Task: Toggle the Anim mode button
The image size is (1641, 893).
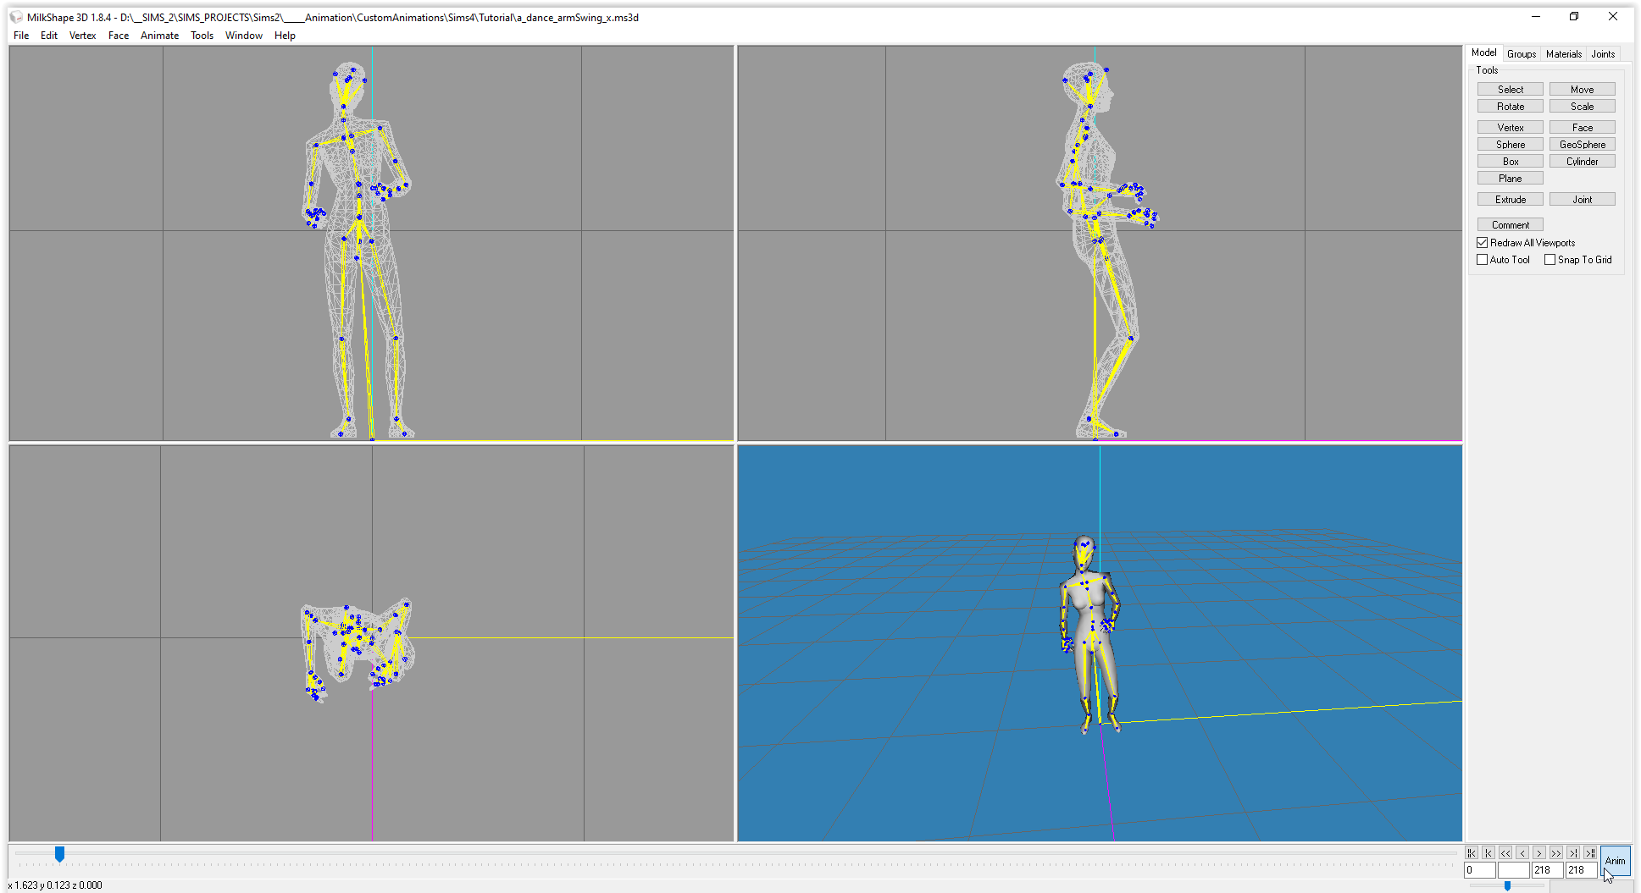Action: point(1615,861)
